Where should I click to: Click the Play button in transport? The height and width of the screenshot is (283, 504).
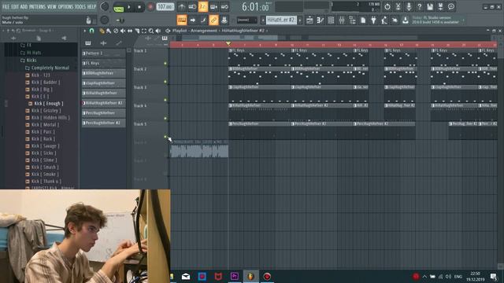tap(129, 7)
